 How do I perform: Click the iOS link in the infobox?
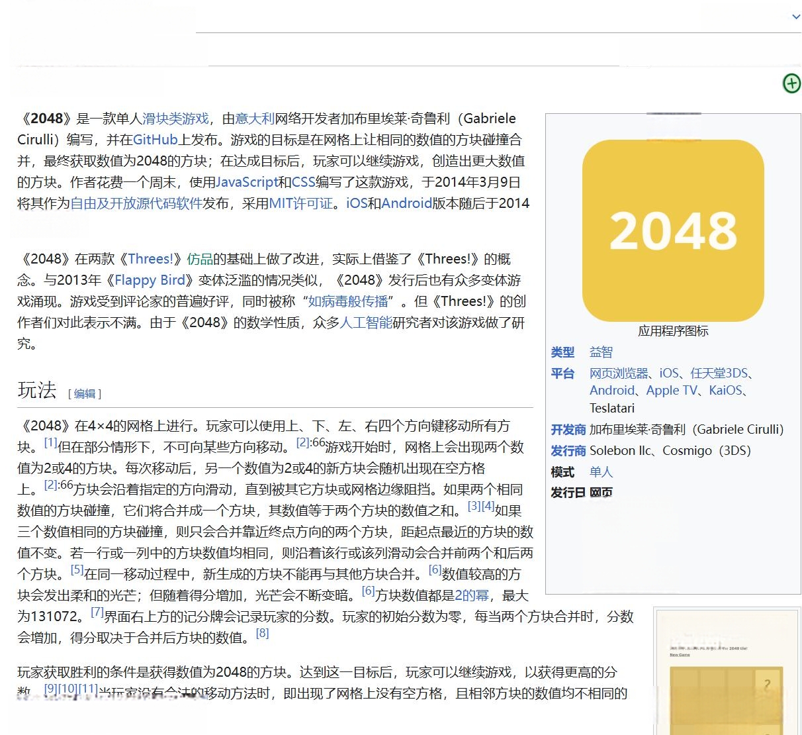669,373
